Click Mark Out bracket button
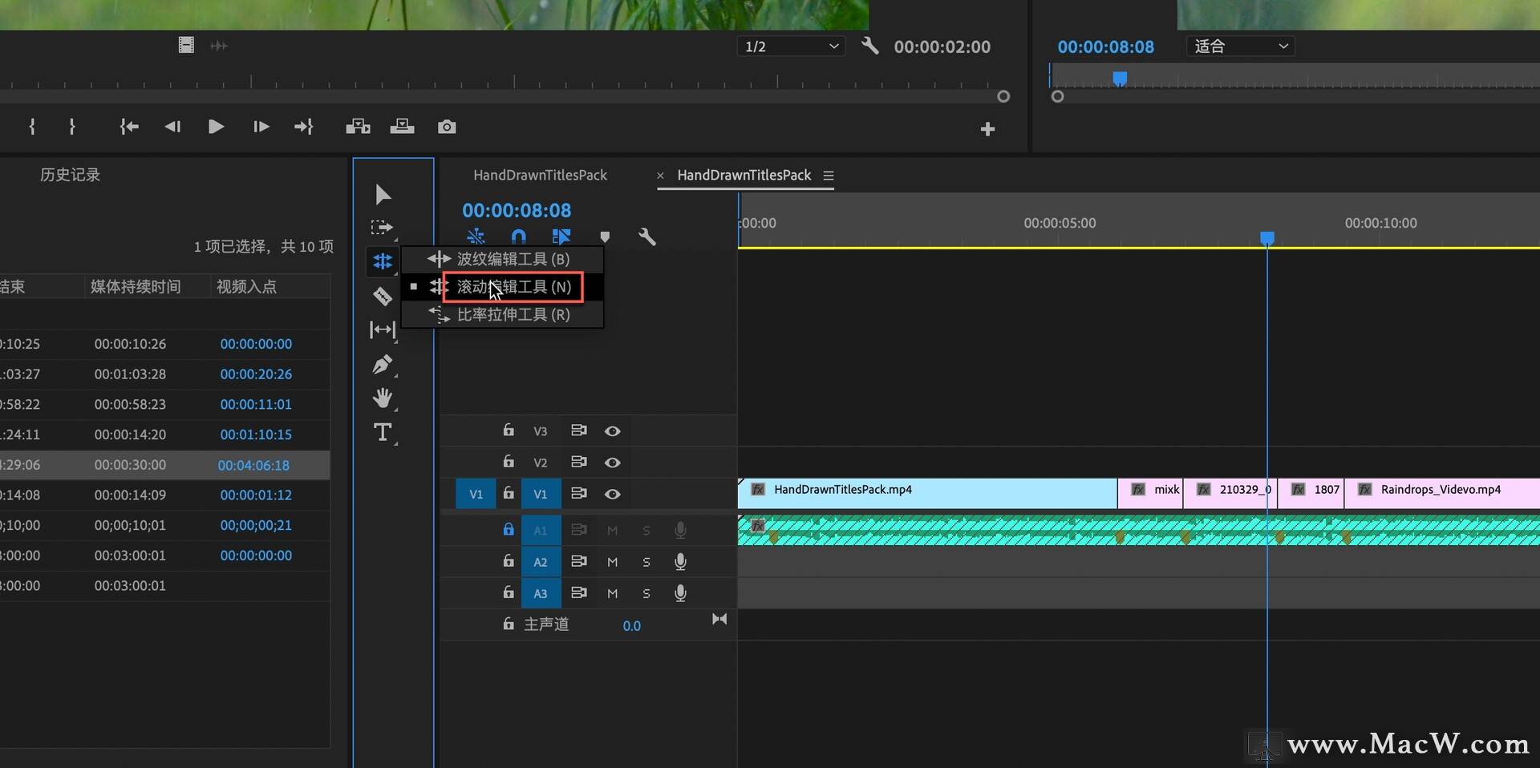 click(72, 127)
